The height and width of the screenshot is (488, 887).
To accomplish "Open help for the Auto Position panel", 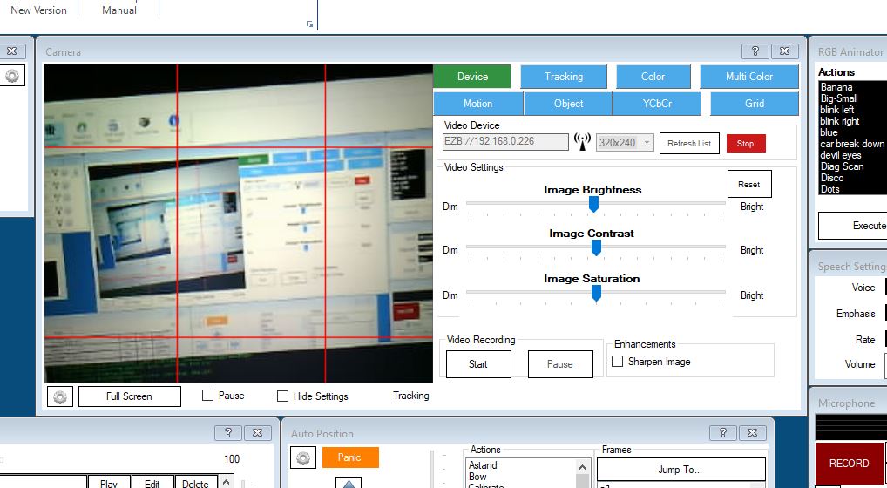I will click(x=722, y=432).
